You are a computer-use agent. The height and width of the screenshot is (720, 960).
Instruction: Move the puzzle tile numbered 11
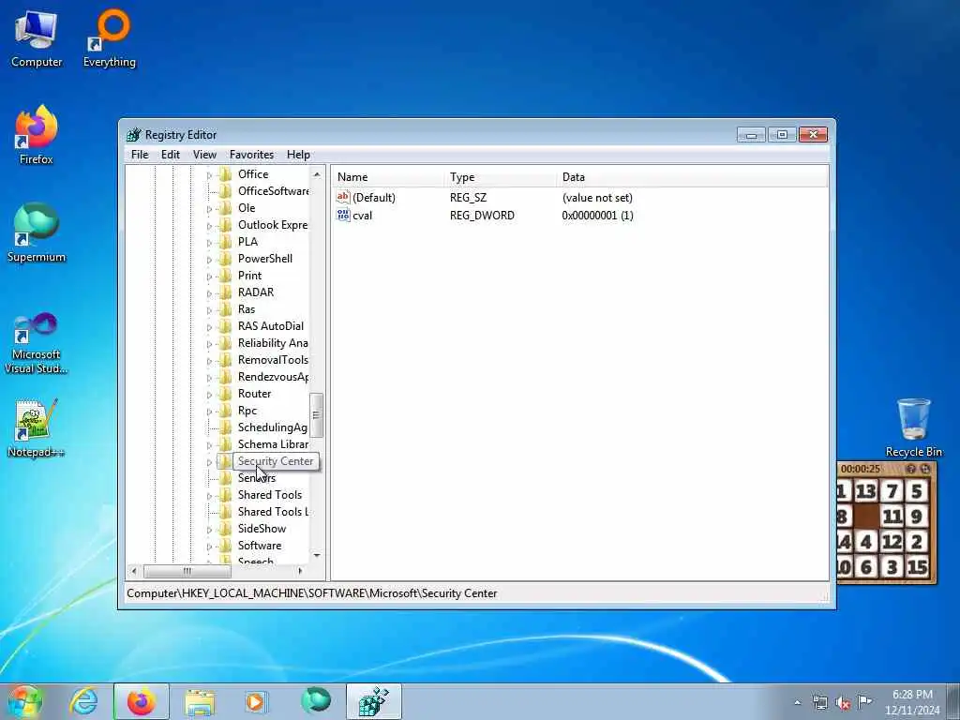(x=892, y=517)
